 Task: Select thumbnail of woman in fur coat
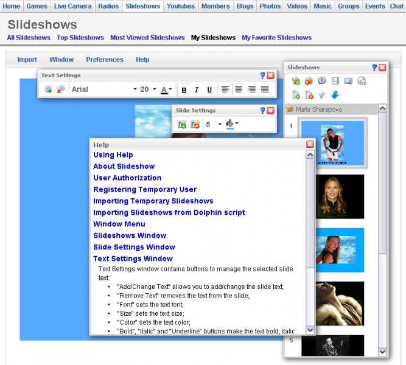340,304
